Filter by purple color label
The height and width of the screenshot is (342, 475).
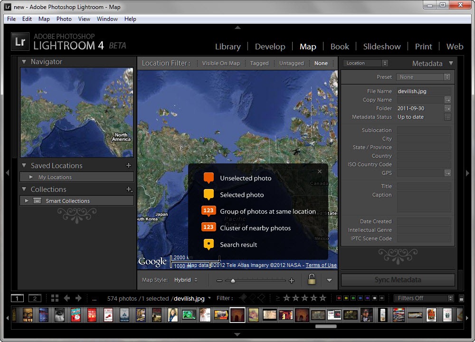click(x=368, y=298)
